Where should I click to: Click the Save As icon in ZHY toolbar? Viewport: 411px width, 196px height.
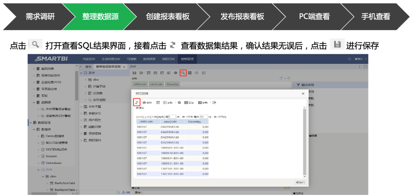point(141,73)
